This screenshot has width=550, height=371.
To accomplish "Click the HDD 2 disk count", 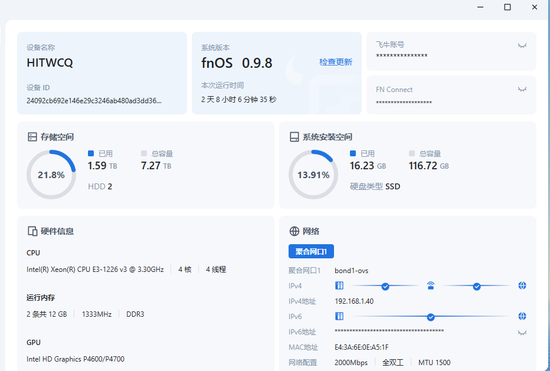I will pyautogui.click(x=100, y=186).
